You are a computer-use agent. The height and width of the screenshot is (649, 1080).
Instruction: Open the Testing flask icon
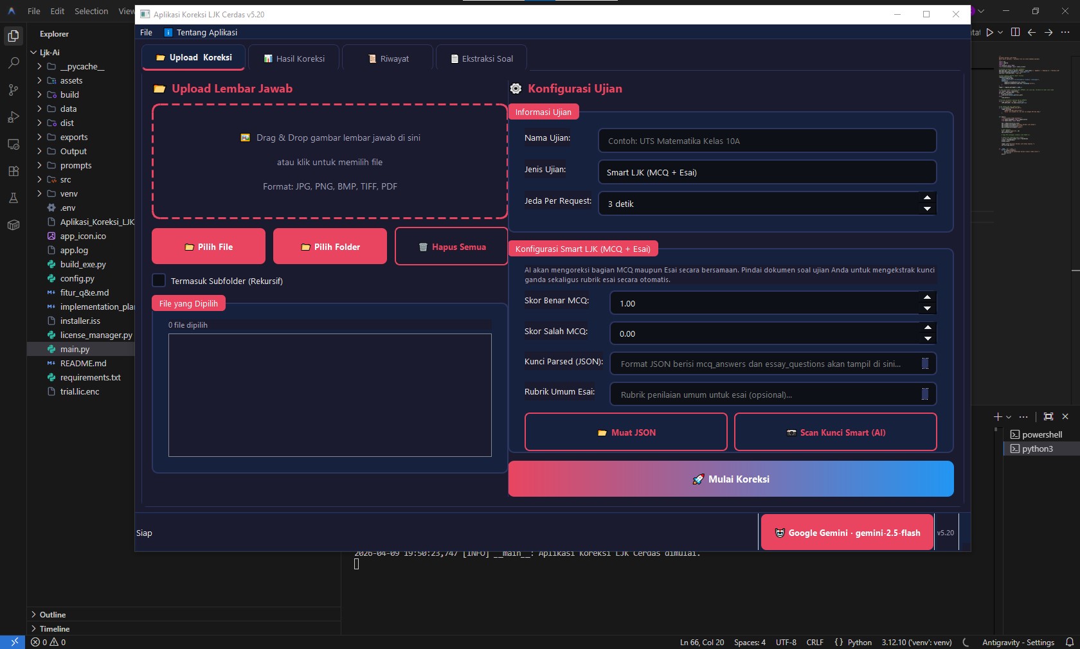point(13,198)
